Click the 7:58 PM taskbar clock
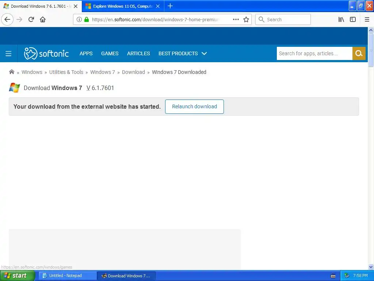 click(x=360, y=276)
